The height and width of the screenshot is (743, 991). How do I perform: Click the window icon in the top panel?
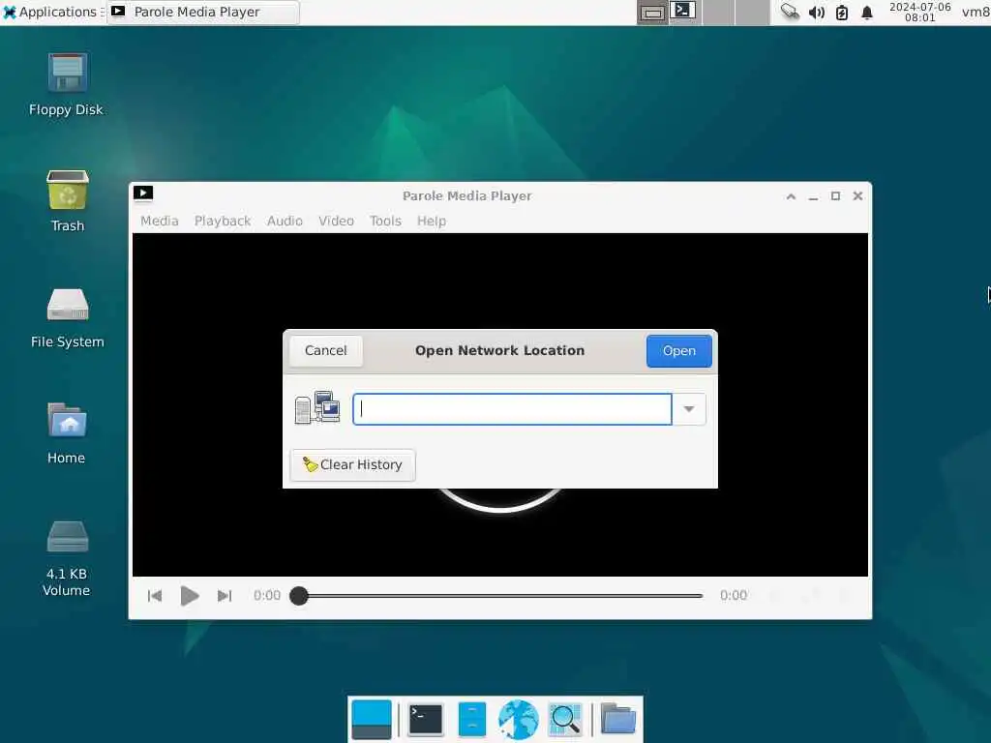[x=652, y=13]
